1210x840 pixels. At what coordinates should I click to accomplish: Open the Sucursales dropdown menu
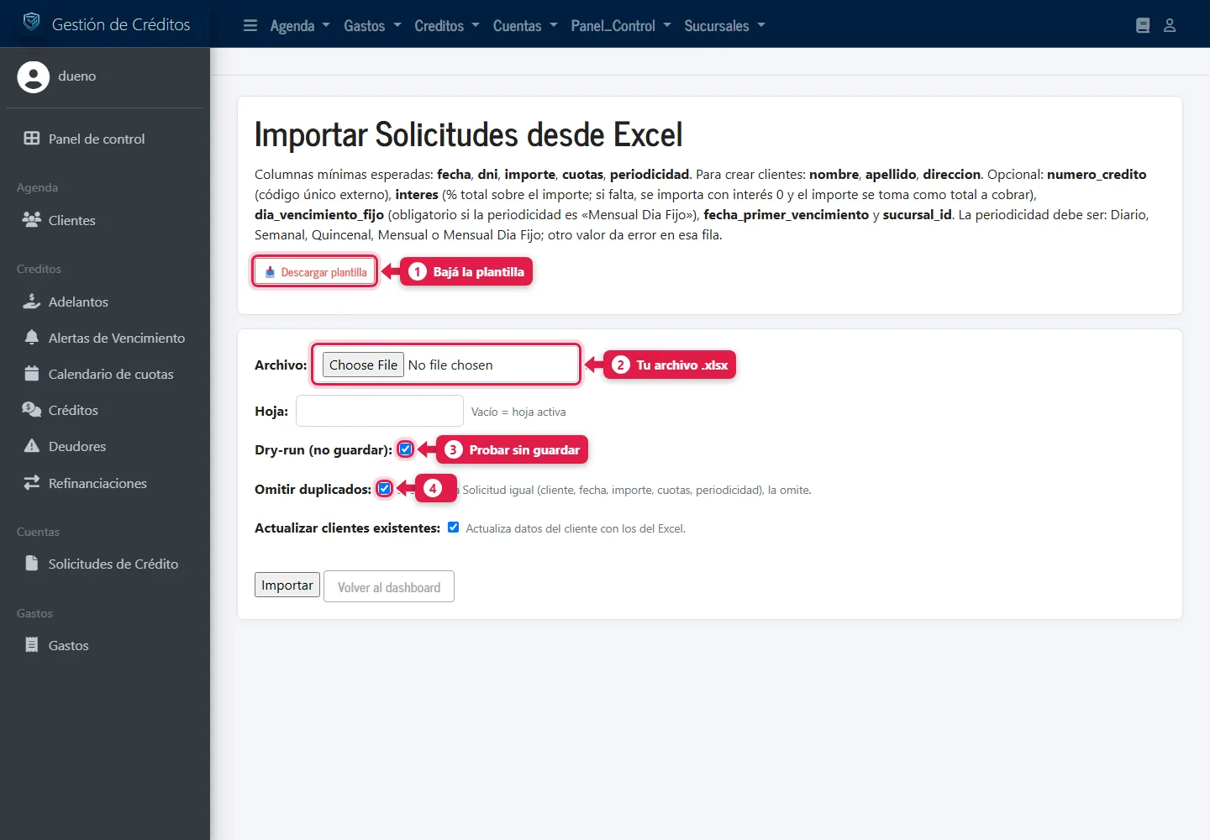point(724,26)
